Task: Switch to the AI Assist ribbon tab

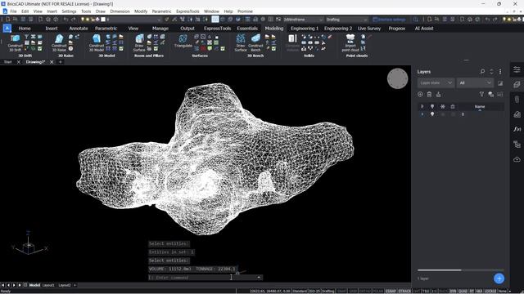Action: [424, 29]
